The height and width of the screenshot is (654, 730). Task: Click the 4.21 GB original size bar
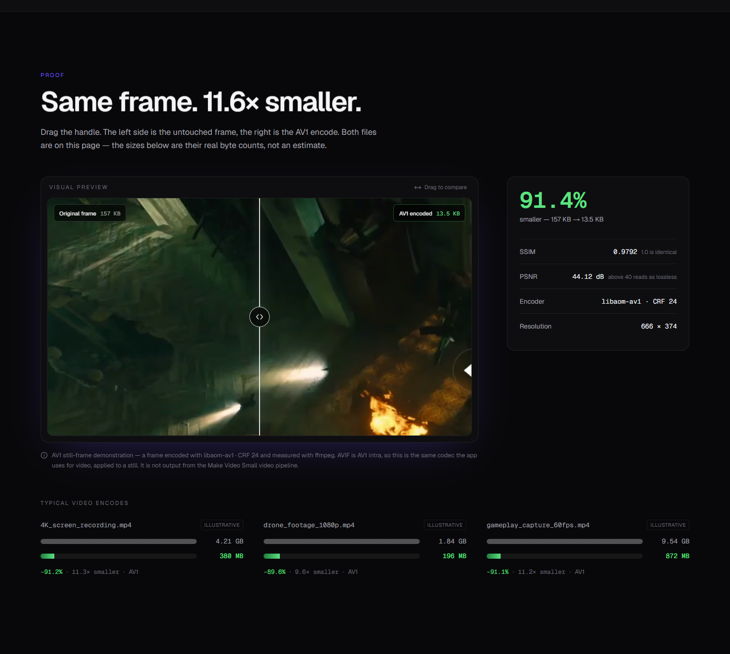119,541
